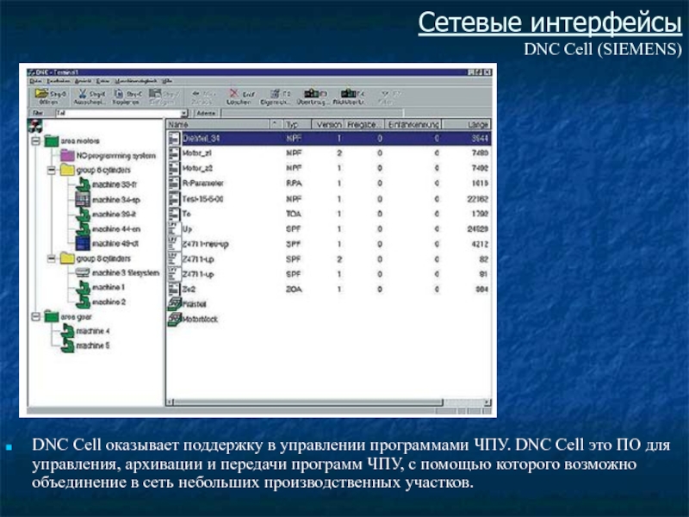
Task: Click the right arrow of the horizontal scrollbar
Action: tap(487, 402)
